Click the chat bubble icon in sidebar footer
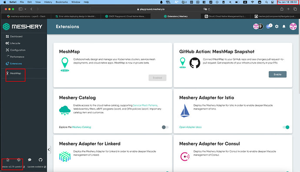This screenshot has height=172, width=300. tap(30, 160)
